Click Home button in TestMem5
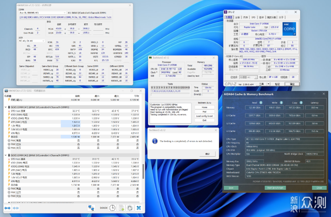The height and width of the screenshot is (217, 331). coord(204,107)
